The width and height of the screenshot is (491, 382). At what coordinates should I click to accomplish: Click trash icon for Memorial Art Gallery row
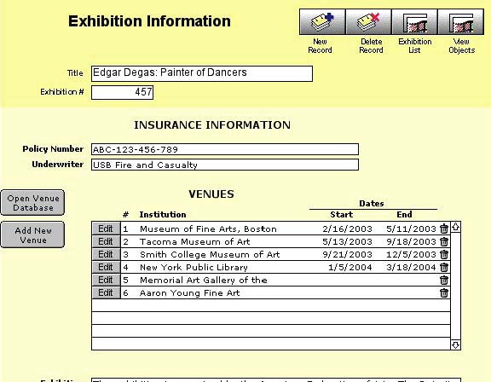[444, 281]
